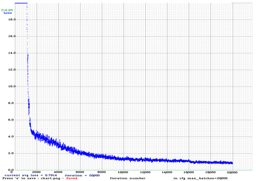This screenshot has height=181, width=256.
Task: Click the 12.0 y-axis label
Action: tap(12, 70)
